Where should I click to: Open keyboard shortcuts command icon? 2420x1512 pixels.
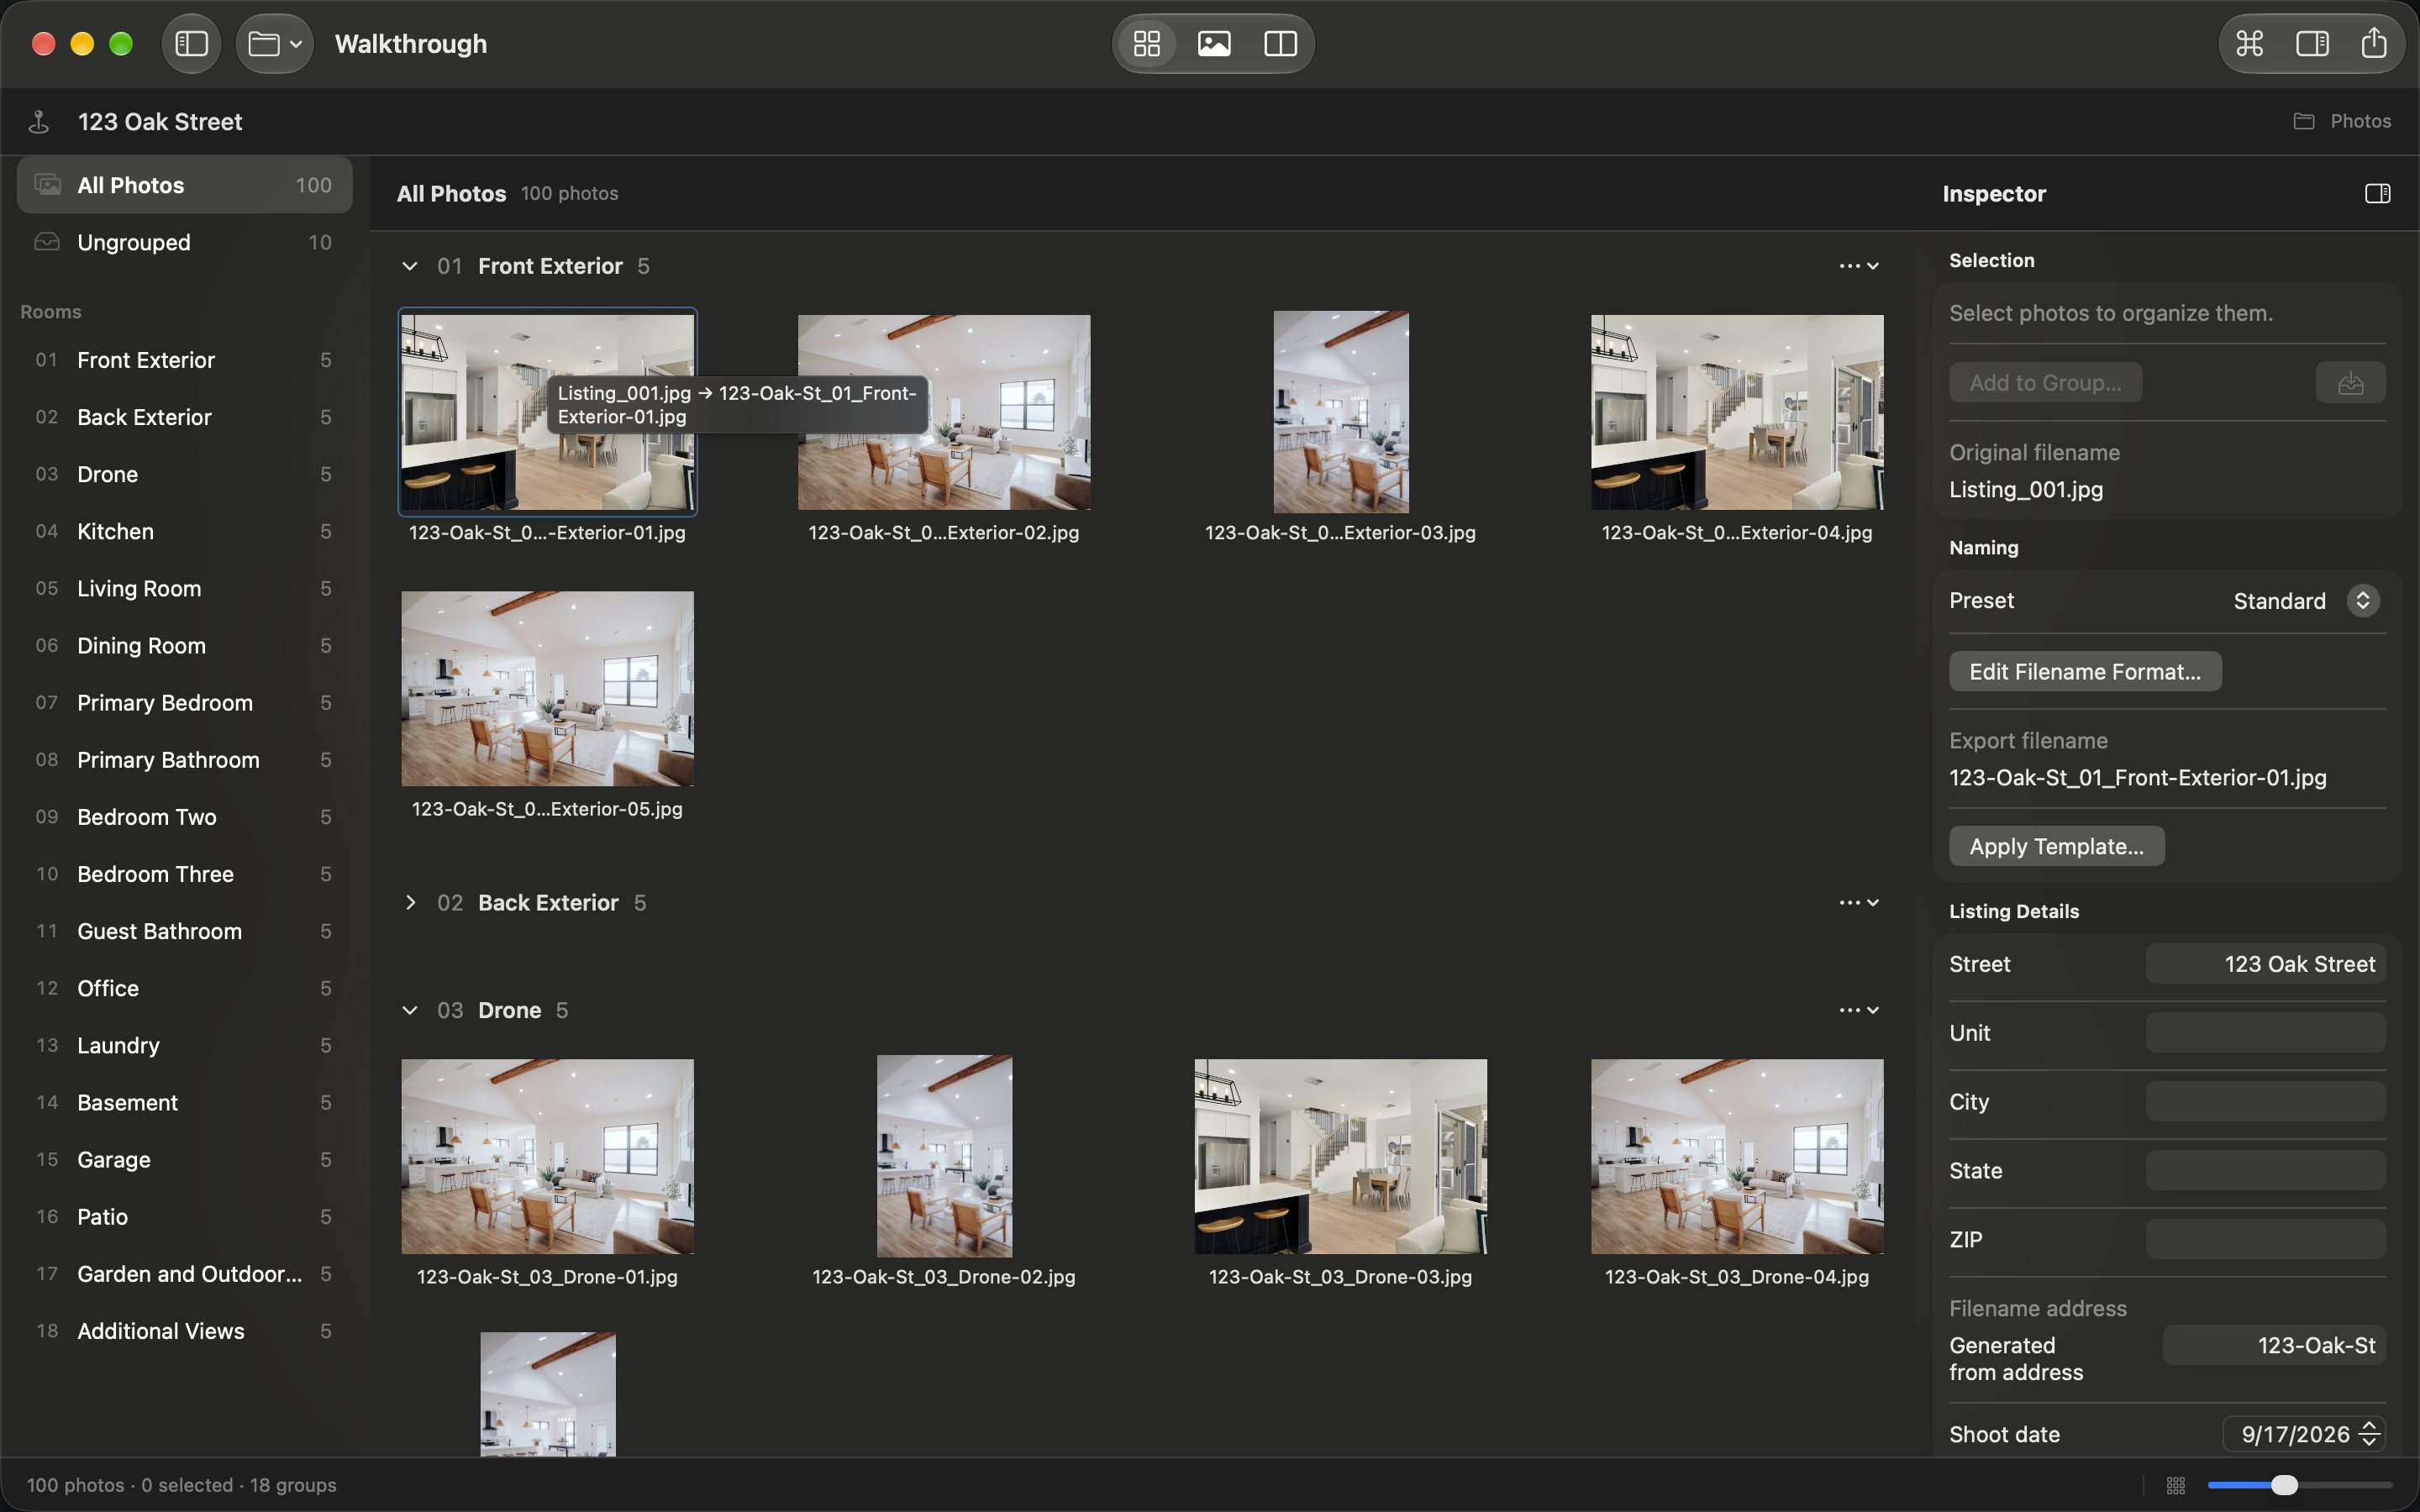2250,44
